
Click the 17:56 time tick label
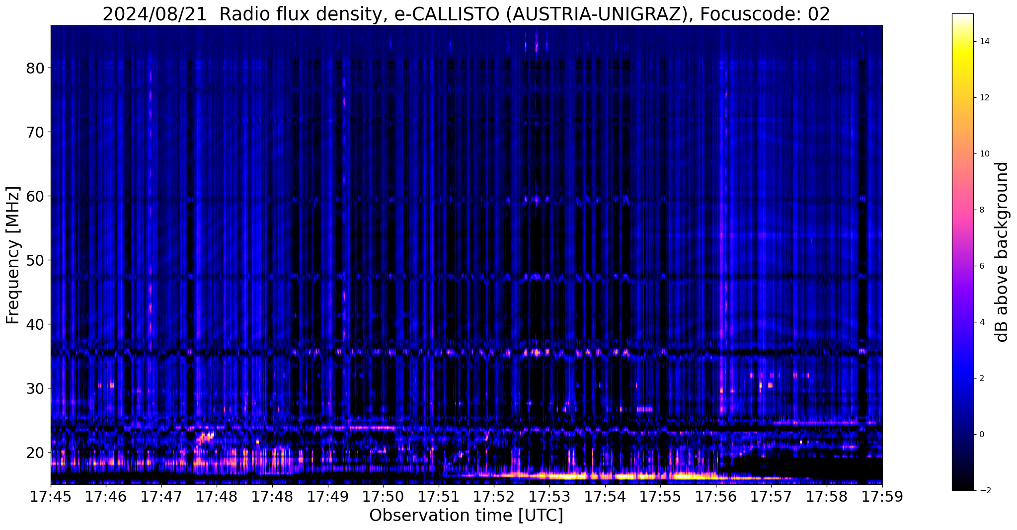(x=715, y=497)
